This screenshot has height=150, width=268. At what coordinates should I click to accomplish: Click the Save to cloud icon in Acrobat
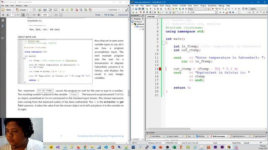(39, 10)
